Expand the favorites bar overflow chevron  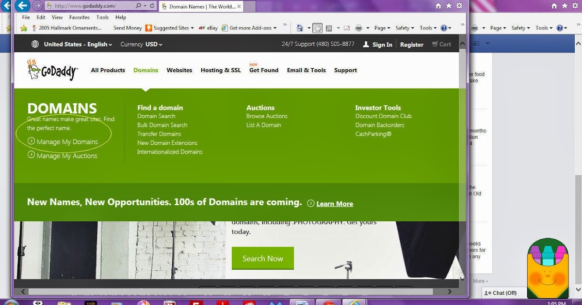[285, 25]
